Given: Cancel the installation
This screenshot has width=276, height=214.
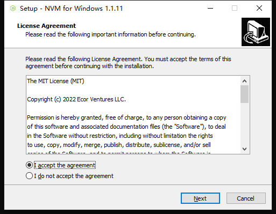Looking at the screenshot, I should [246, 198].
